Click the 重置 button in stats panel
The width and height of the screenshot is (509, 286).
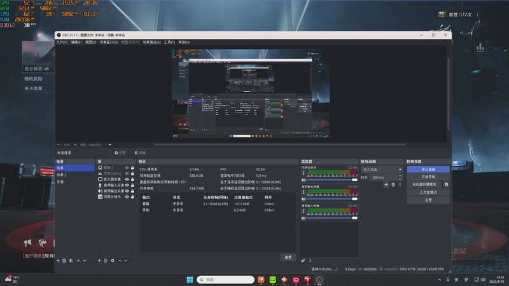coord(288,257)
